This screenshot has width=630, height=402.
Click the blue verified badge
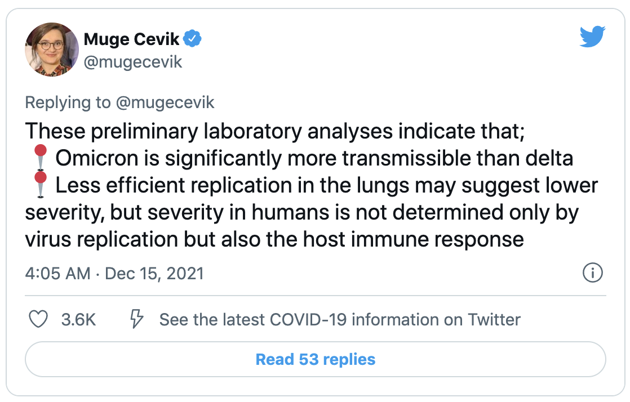pos(193,38)
